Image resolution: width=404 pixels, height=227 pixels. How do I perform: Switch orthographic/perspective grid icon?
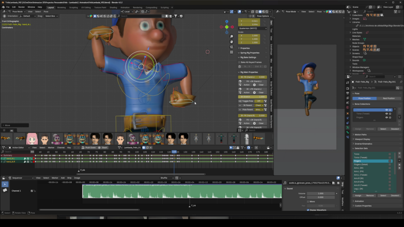tap(232, 52)
